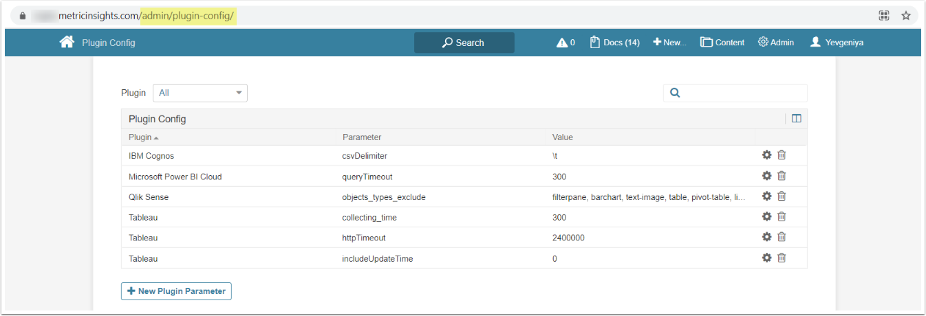The width and height of the screenshot is (926, 316).
Task: Bookmark this page with star icon
Action: click(906, 15)
